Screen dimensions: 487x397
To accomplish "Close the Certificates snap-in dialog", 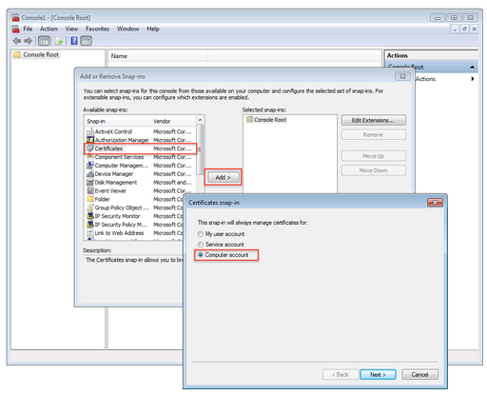I will coord(435,202).
